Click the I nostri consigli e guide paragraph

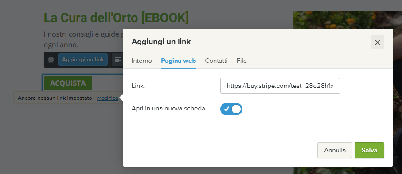pyautogui.click(x=83, y=39)
